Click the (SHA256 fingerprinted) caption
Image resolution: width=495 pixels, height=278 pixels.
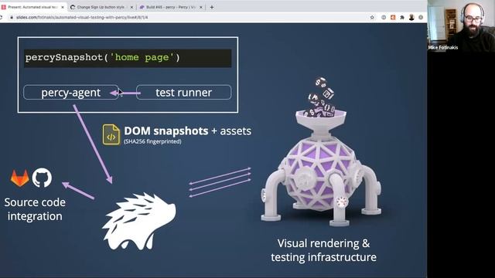[152, 141]
